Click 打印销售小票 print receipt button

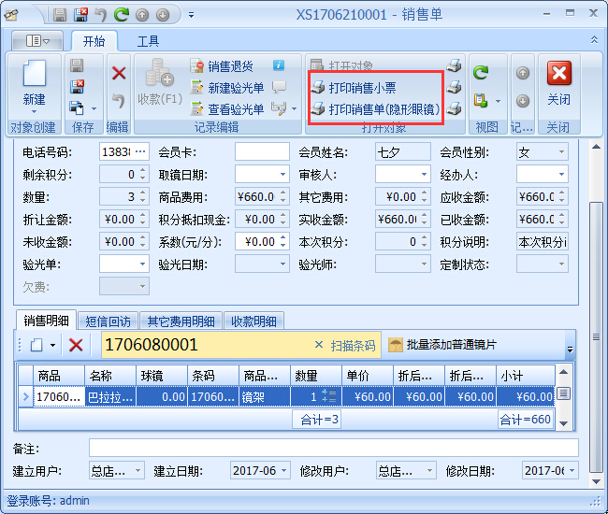tap(354, 88)
